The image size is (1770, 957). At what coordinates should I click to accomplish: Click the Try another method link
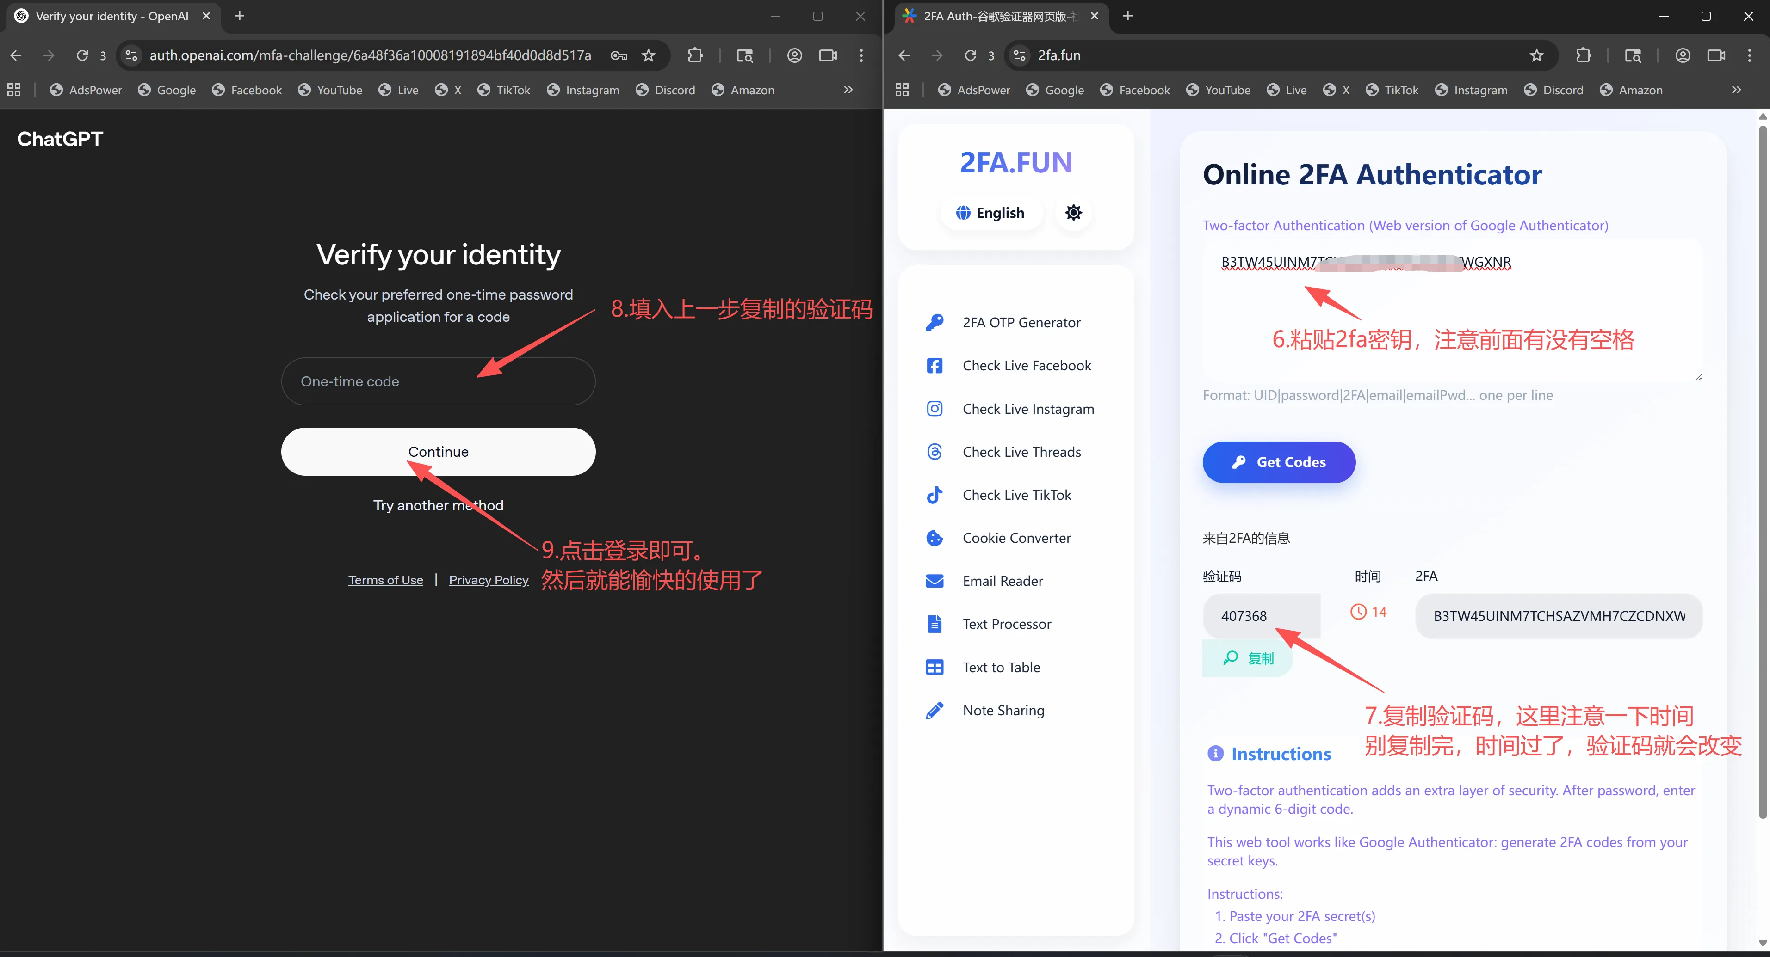(x=438, y=505)
